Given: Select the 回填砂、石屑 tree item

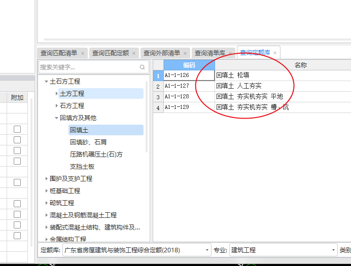Looking at the screenshot, I should [88, 142].
